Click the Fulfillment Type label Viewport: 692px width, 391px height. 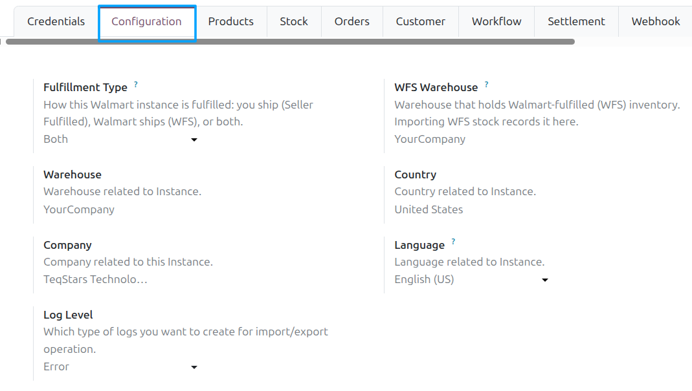pos(85,87)
